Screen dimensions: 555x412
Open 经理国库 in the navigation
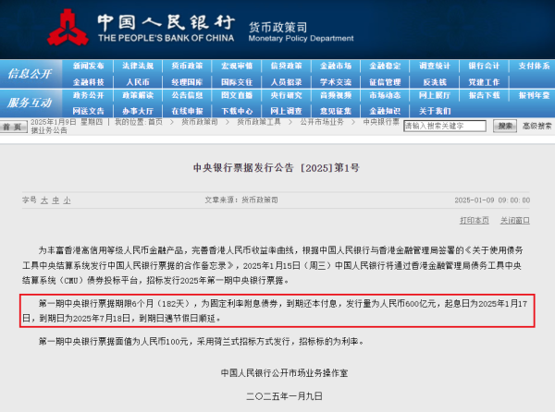tap(187, 82)
